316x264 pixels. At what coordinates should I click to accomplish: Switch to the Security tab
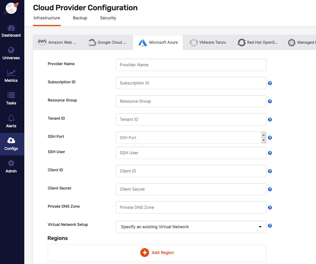coord(108,18)
